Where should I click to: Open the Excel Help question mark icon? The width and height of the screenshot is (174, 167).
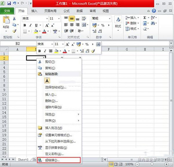(154, 11)
